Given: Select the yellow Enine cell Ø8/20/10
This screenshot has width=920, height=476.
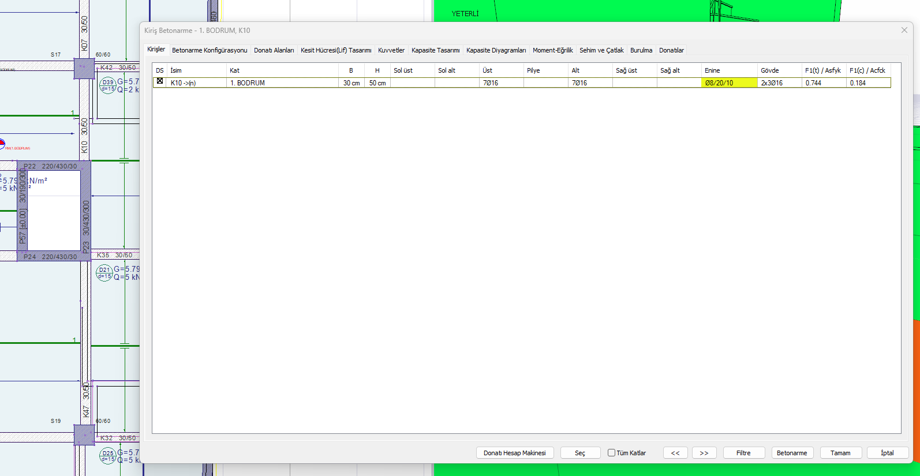Looking at the screenshot, I should pos(728,83).
